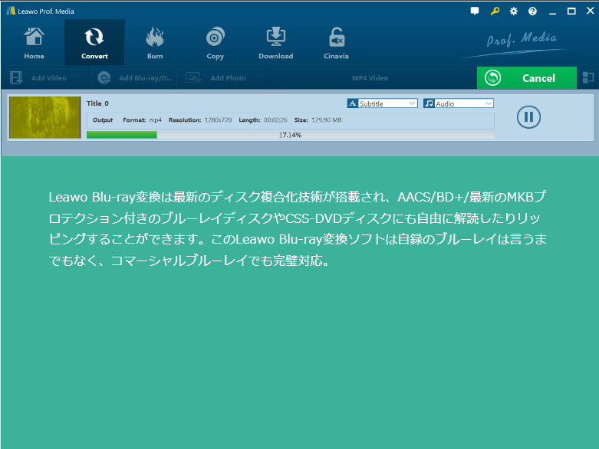
Task: Open the Copy module
Action: coord(216,43)
